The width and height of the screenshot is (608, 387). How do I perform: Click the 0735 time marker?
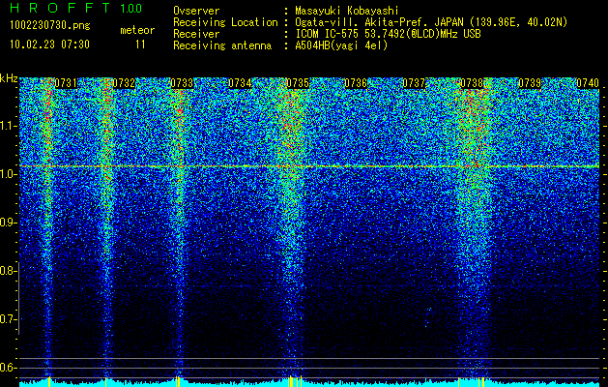click(x=298, y=83)
